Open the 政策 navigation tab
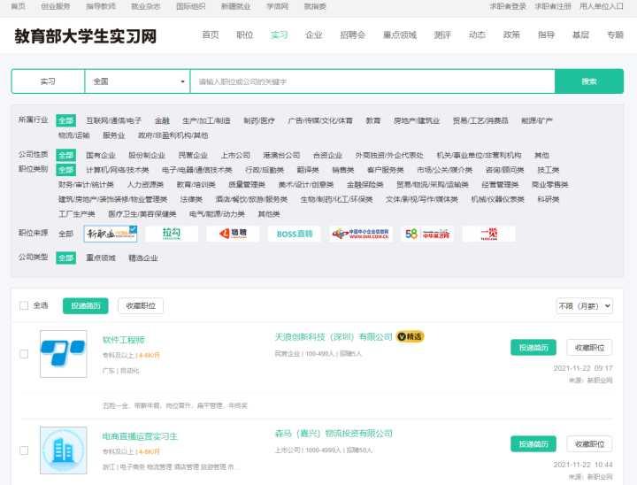 [x=511, y=35]
